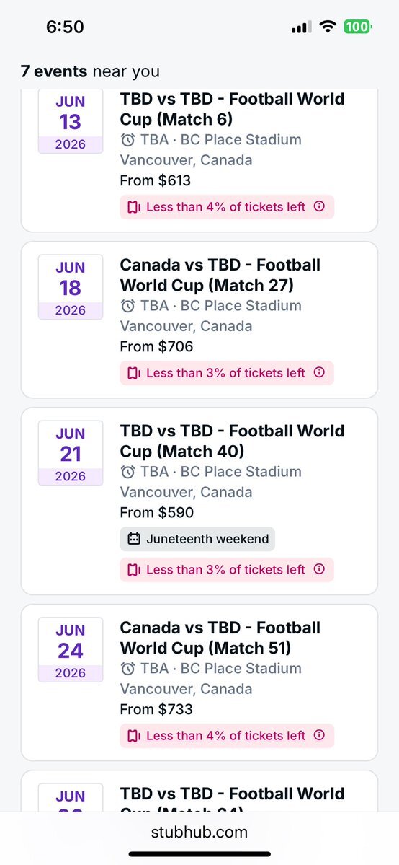This screenshot has width=399, height=865.
Task: Open Canada vs TBD Match 27 event
Action: [x=199, y=320]
